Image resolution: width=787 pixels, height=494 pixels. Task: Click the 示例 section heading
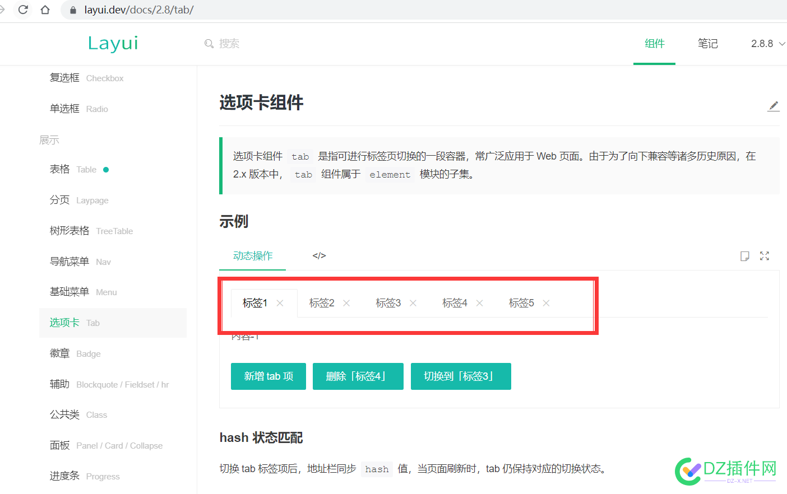tap(234, 221)
